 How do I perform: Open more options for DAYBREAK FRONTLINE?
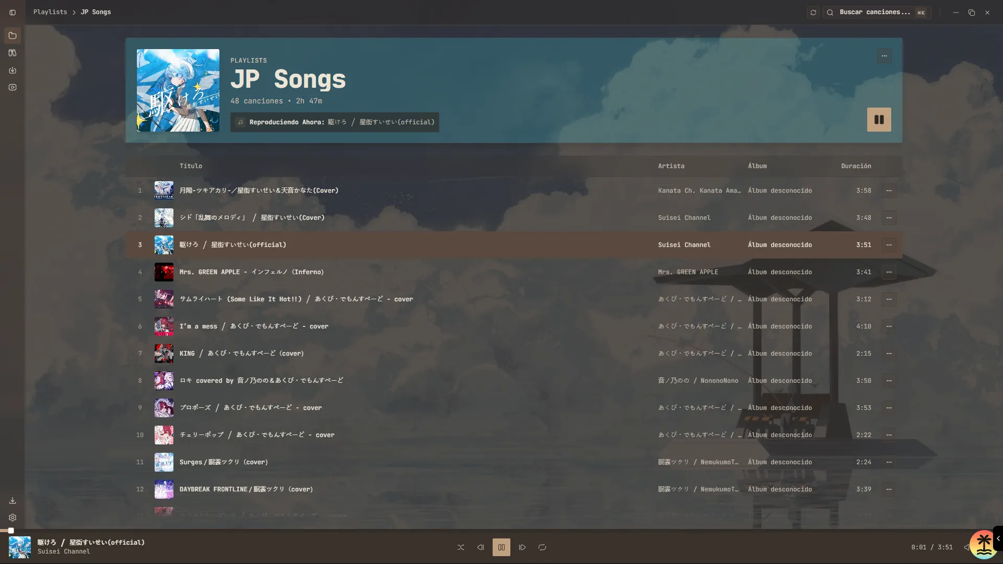click(x=889, y=489)
